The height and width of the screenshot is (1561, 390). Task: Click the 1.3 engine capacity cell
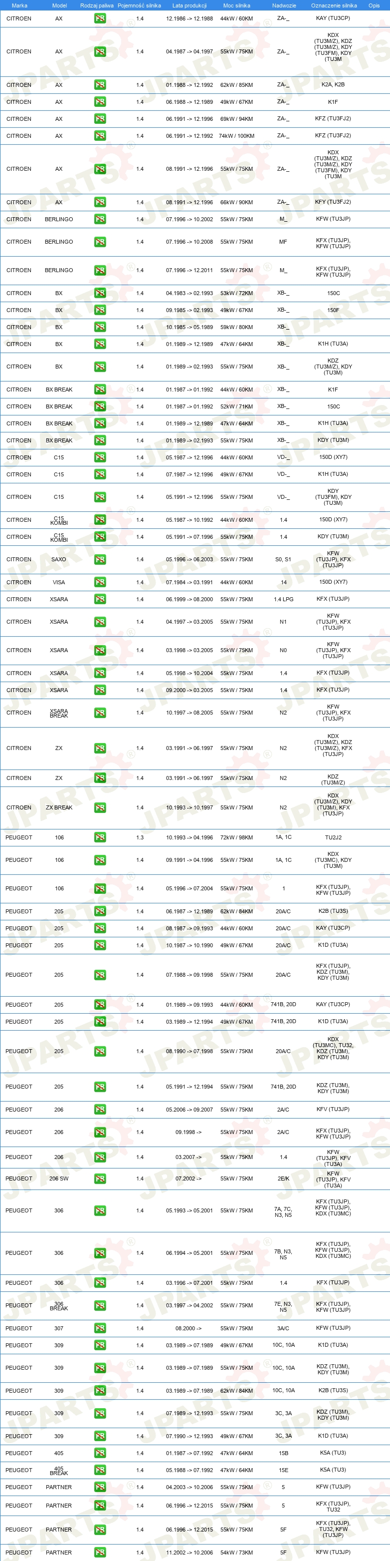[140, 837]
